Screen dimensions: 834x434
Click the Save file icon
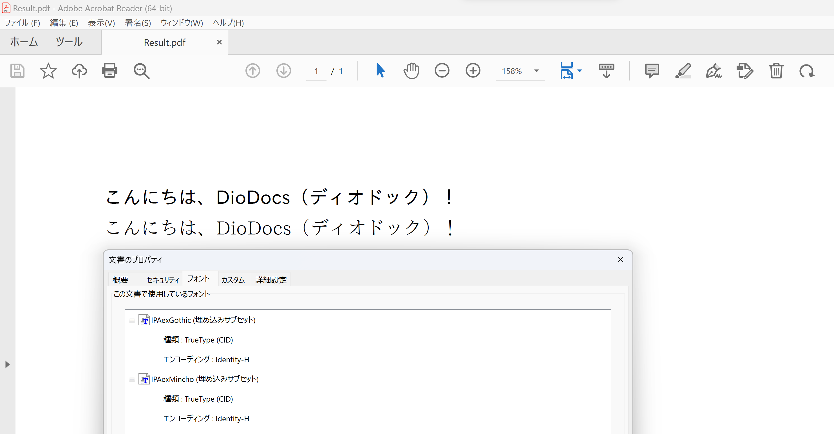17,71
